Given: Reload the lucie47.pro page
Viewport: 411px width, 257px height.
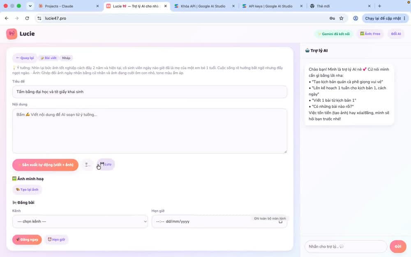Looking at the screenshot, I should (x=27, y=18).
